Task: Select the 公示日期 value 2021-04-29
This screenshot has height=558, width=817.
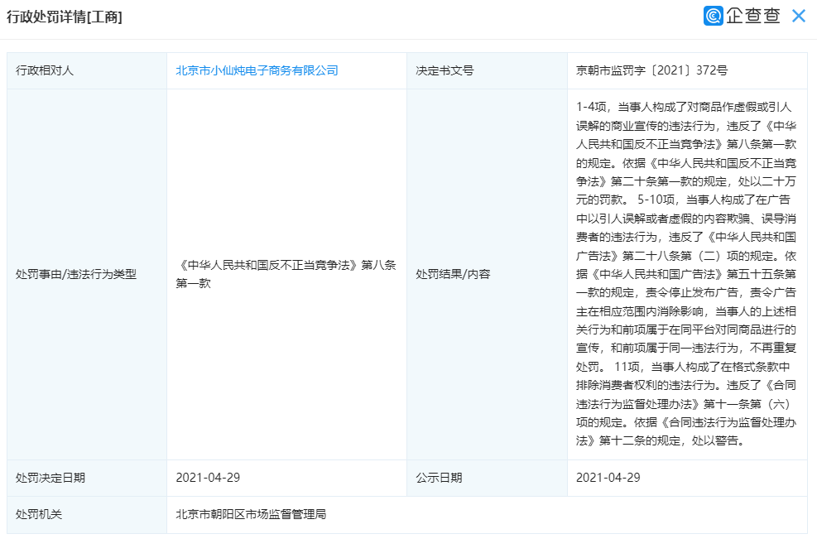Action: [608, 478]
